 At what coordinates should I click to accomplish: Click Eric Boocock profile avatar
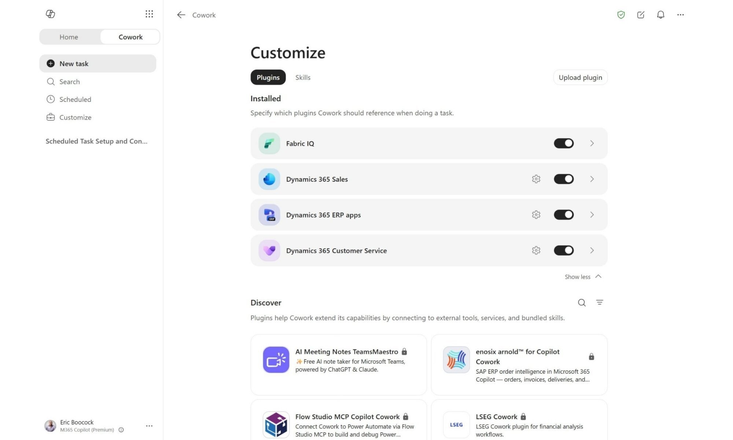click(x=50, y=426)
